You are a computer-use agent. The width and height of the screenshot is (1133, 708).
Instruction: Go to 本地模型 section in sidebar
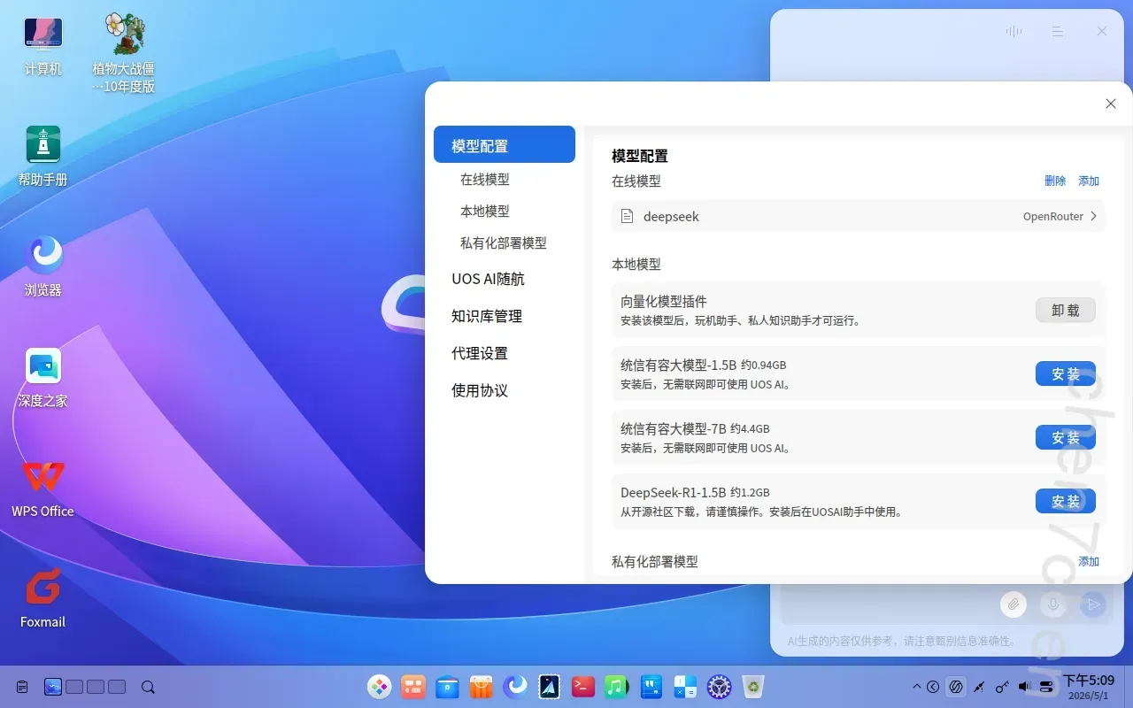click(485, 211)
